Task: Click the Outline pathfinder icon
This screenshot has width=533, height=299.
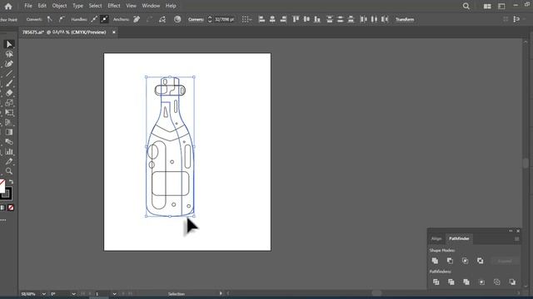Action: click(497, 282)
